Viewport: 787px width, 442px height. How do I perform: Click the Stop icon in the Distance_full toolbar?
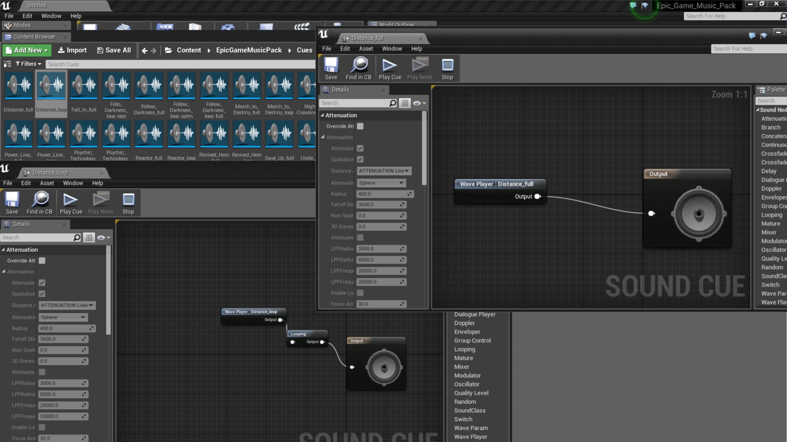[447, 68]
